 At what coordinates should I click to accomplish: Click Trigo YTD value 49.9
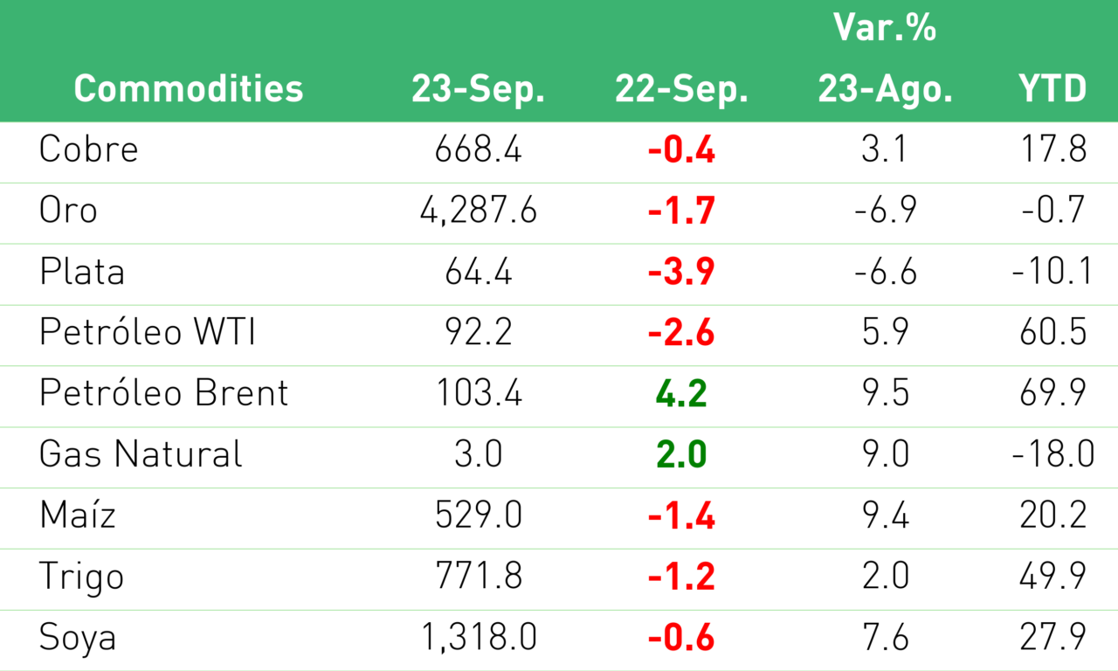coord(1052,578)
